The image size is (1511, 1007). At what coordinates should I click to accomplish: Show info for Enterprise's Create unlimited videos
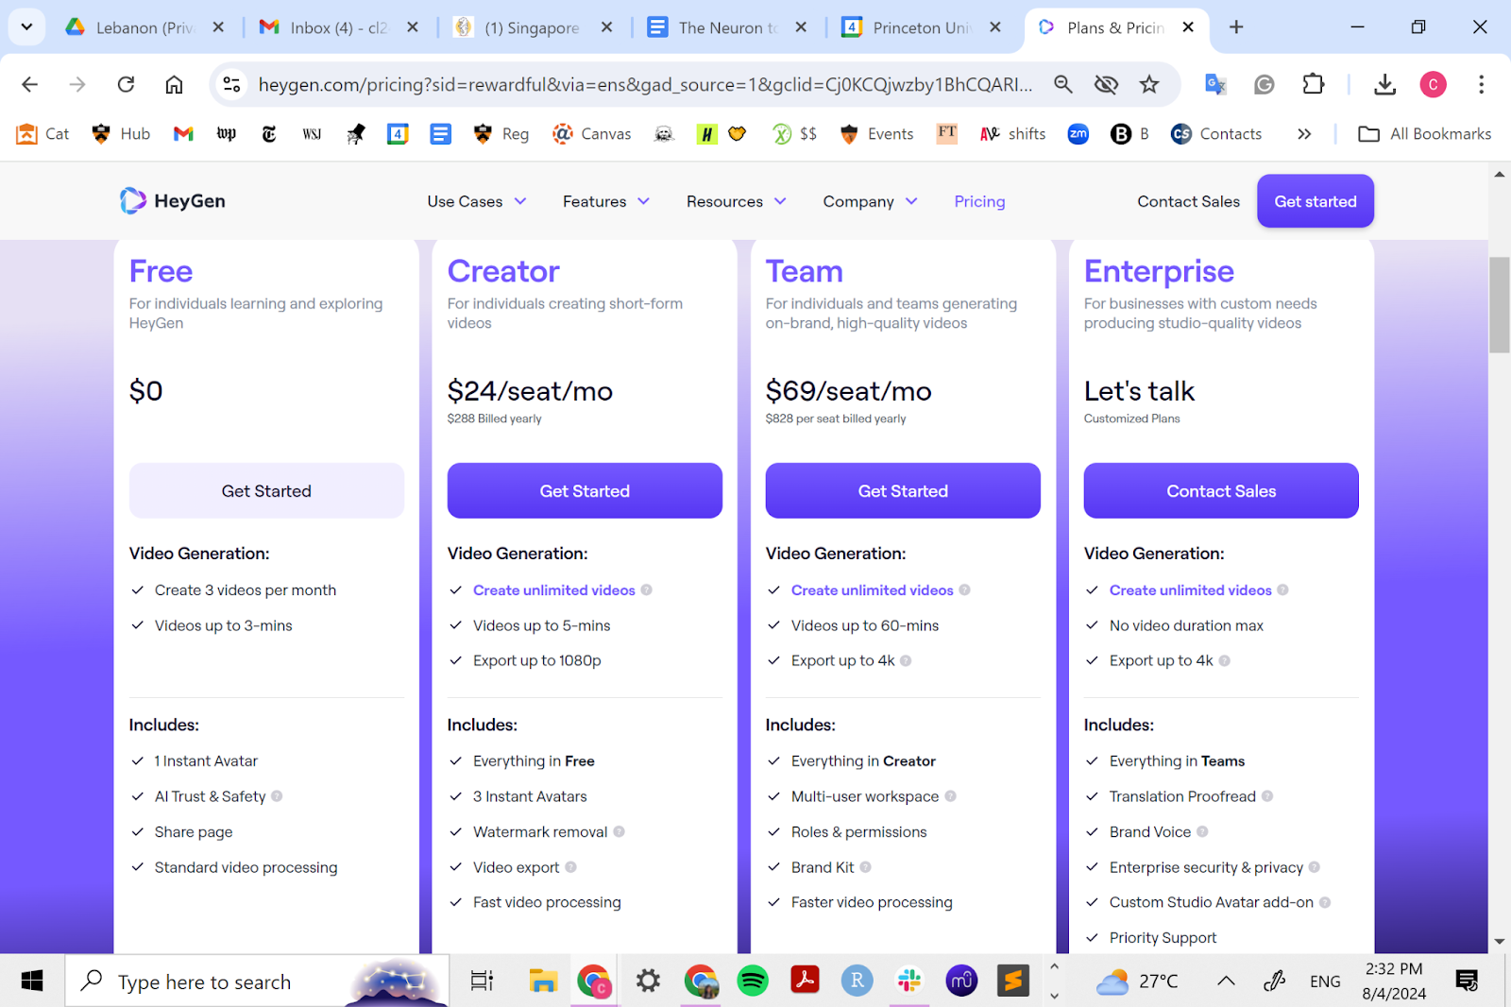point(1283,590)
